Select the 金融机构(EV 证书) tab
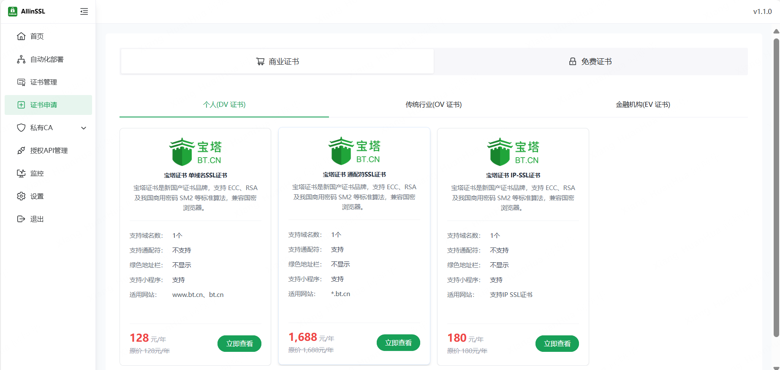The height and width of the screenshot is (370, 780). pyautogui.click(x=643, y=105)
